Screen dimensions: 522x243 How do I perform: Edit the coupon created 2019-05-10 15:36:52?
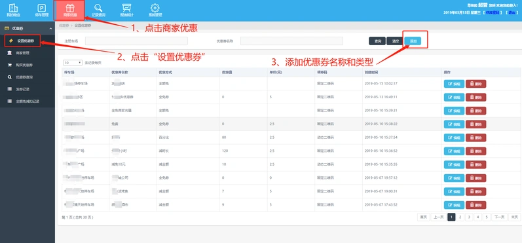tap(454, 151)
